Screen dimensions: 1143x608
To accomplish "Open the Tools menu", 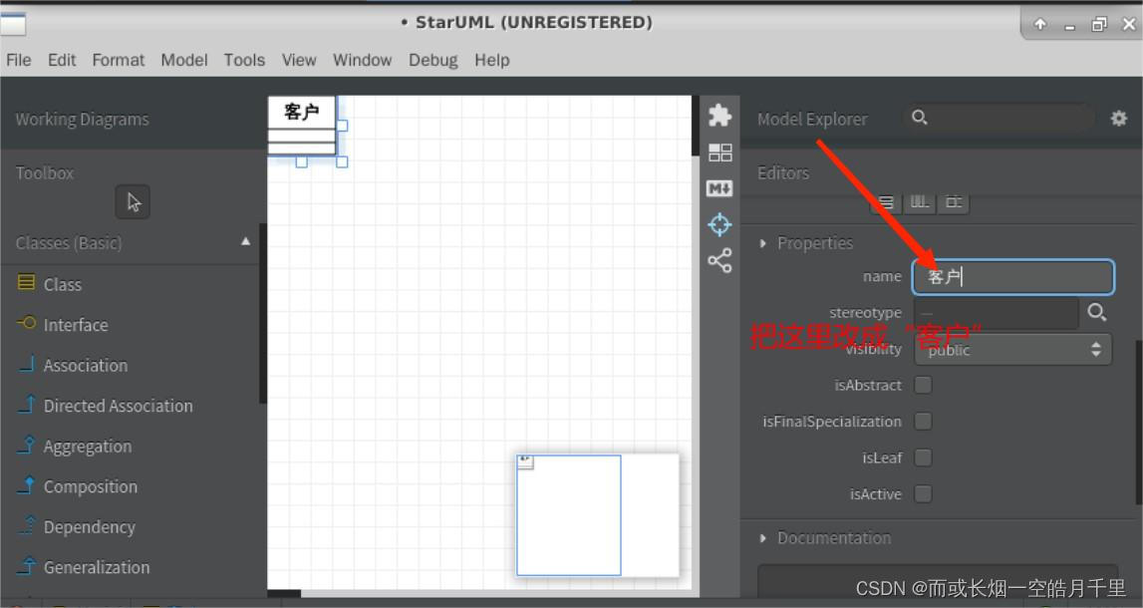I will 244,60.
